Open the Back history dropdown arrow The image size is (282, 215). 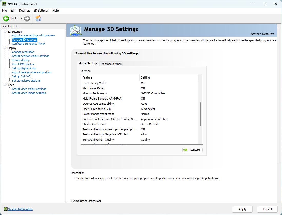click(21, 18)
